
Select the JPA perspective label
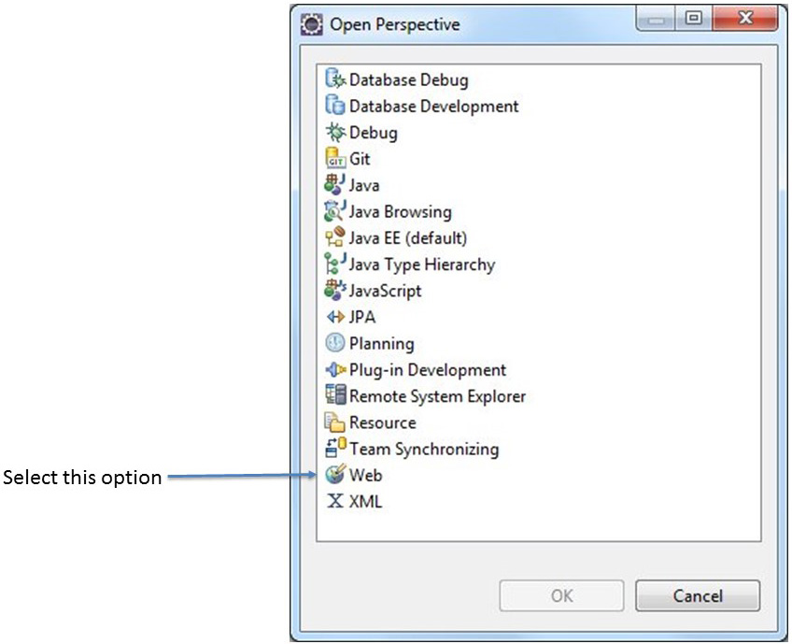coord(362,317)
